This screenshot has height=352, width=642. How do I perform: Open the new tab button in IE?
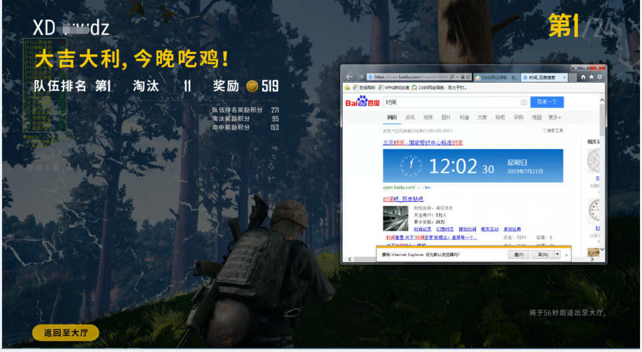(573, 77)
